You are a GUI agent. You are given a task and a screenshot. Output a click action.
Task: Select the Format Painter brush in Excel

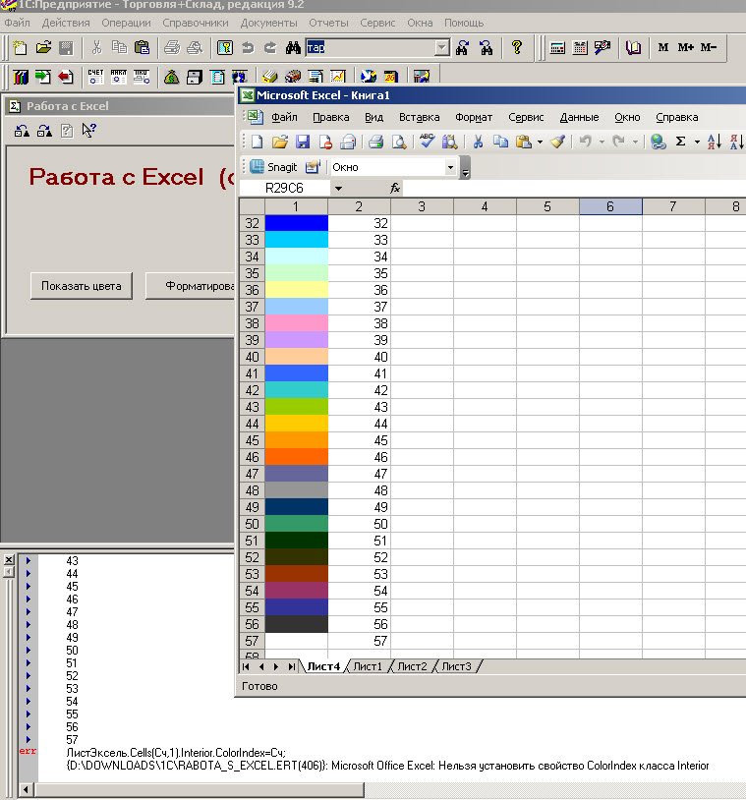coord(557,142)
